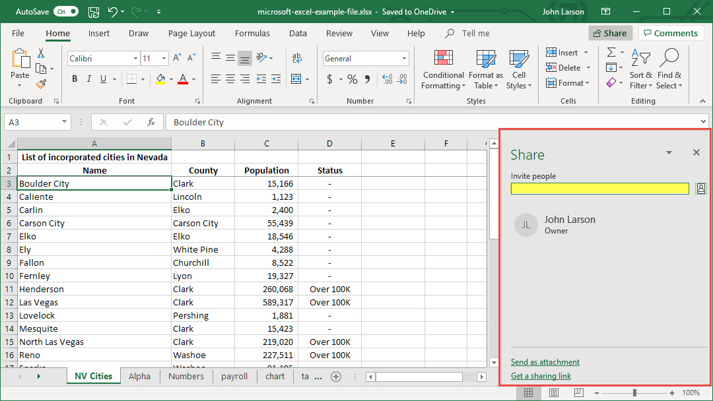The height and width of the screenshot is (401, 713).
Task: Click the Get a sharing link
Action: pyautogui.click(x=541, y=376)
